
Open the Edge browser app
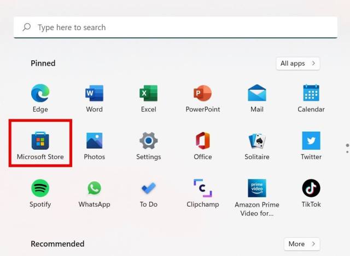[40, 98]
